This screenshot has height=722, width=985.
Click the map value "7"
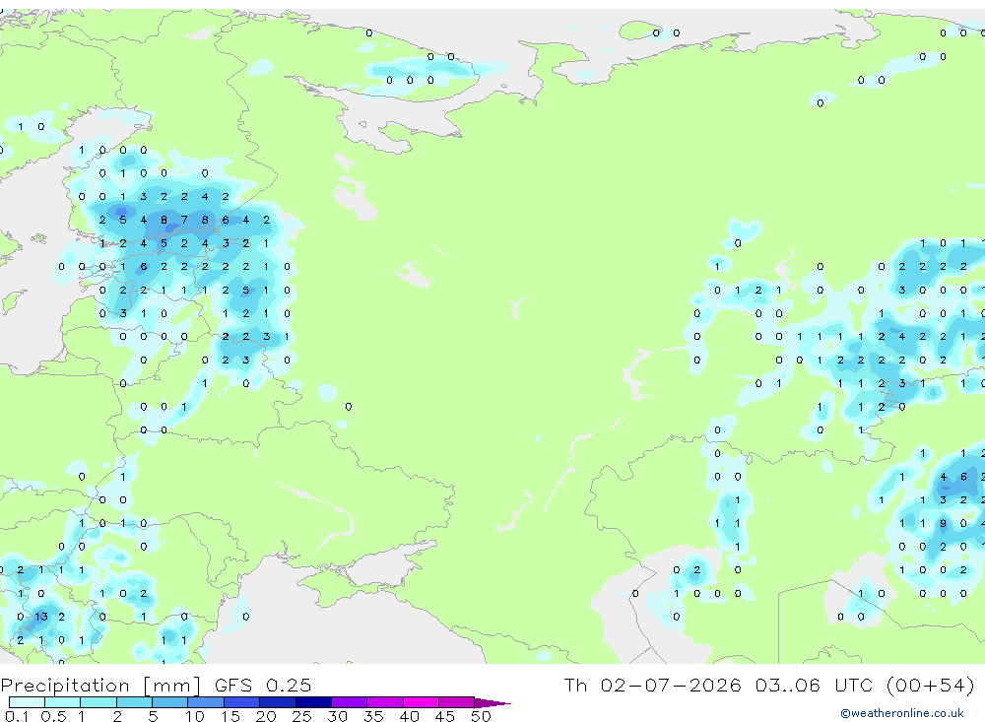click(184, 220)
